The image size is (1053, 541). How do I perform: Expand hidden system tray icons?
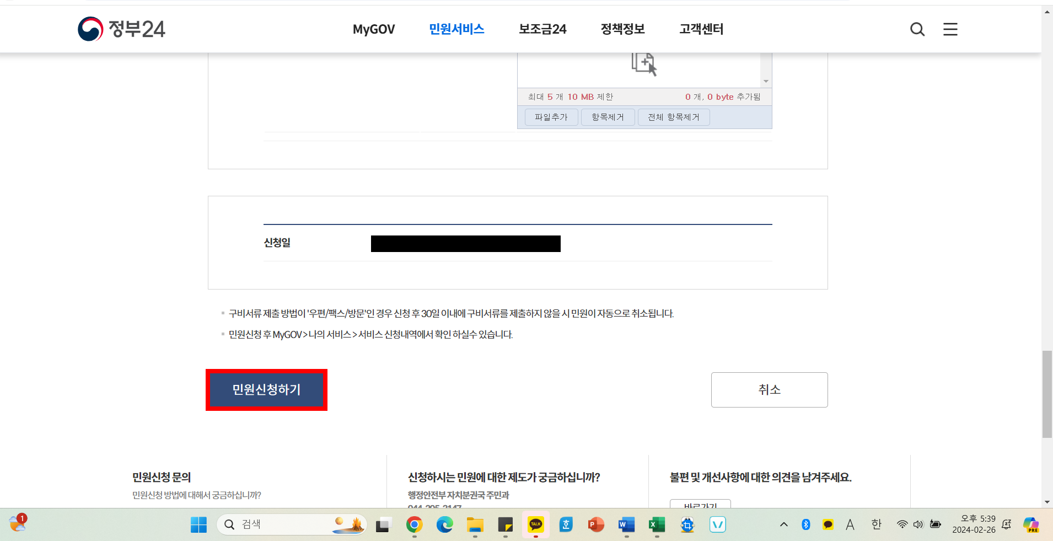[783, 524]
